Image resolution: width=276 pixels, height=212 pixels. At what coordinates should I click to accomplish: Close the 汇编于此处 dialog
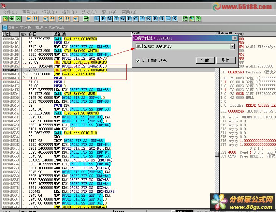235,38
